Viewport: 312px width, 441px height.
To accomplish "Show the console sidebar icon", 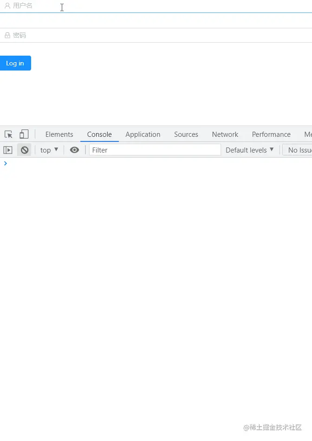I will click(x=8, y=150).
